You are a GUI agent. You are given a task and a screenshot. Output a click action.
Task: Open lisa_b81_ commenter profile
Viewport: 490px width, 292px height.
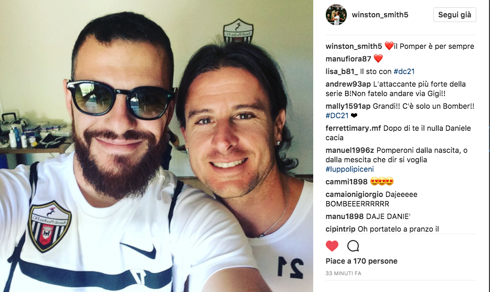(x=342, y=71)
